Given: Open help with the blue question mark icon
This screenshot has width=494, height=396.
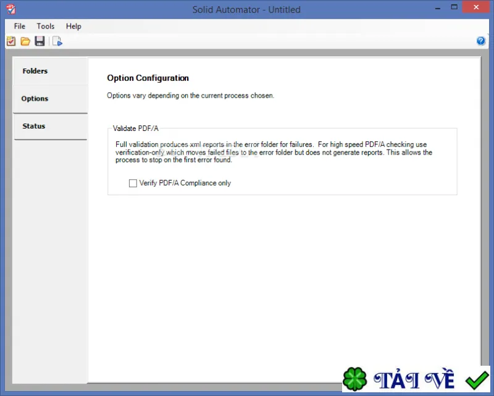Looking at the screenshot, I should click(481, 41).
